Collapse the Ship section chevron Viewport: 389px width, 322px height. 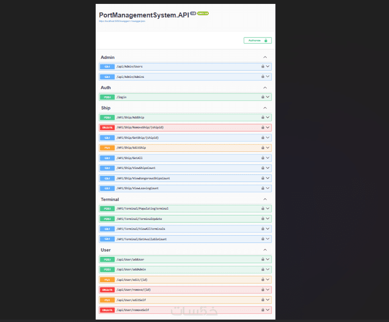[x=265, y=108]
